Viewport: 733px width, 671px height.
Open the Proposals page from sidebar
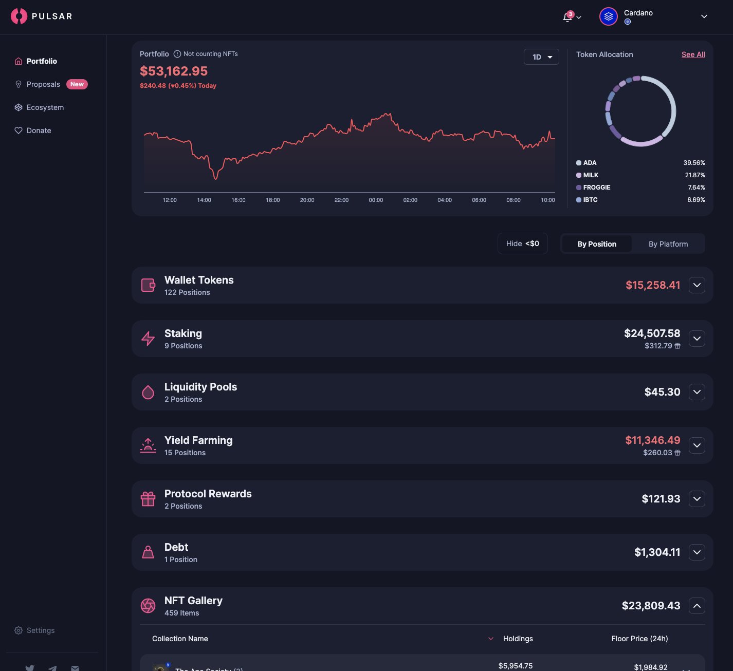pos(43,84)
